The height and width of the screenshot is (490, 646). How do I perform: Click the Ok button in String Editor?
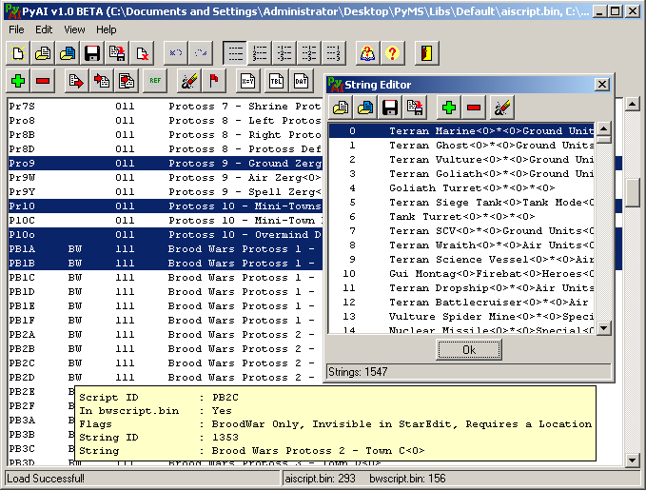click(469, 350)
